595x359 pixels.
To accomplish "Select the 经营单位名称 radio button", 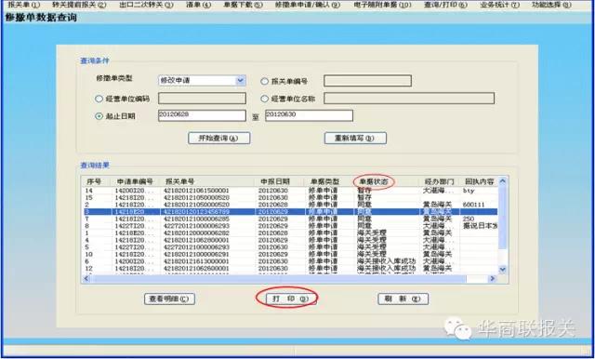I will tap(264, 99).
